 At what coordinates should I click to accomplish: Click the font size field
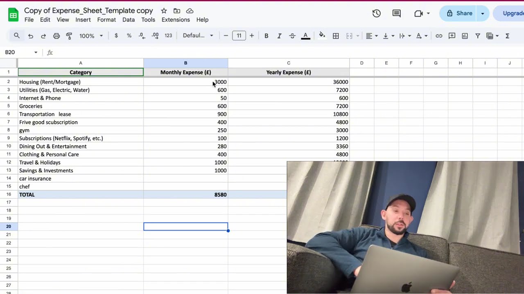point(239,36)
